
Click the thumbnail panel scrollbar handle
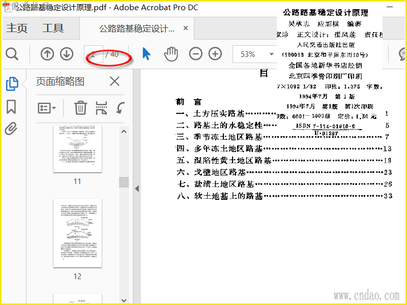coord(124,182)
